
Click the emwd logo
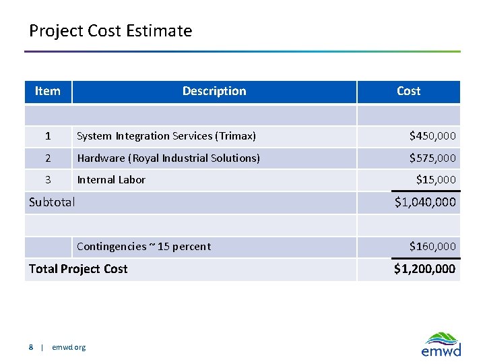(x=441, y=344)
